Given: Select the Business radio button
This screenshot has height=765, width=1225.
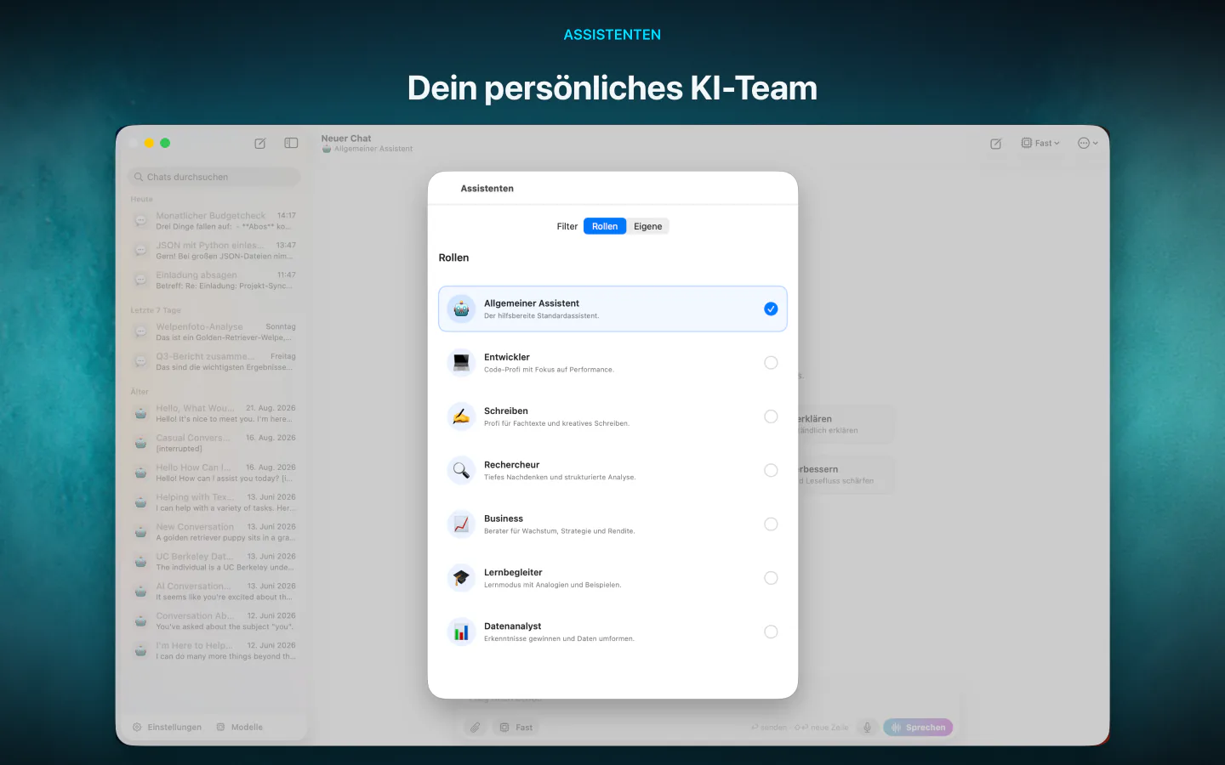Looking at the screenshot, I should 771,524.
